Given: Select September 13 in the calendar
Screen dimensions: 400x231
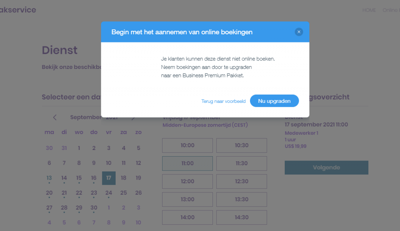Looking at the screenshot, I should [49, 178].
